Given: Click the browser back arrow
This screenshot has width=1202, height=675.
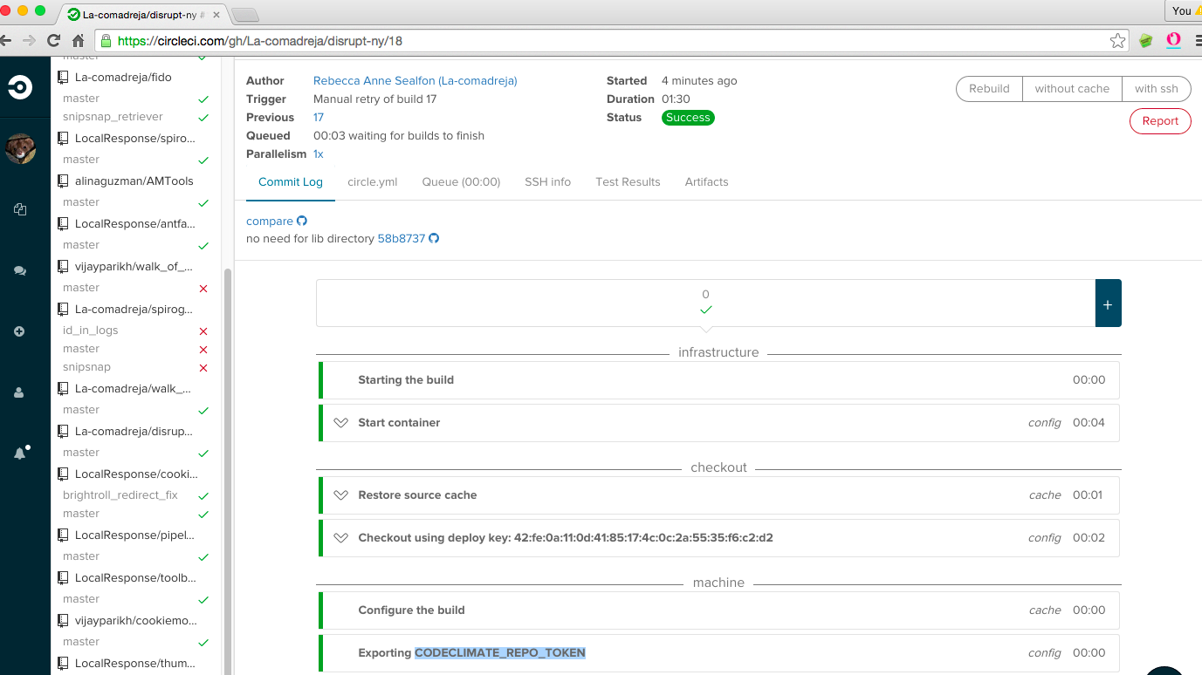Looking at the screenshot, I should tap(7, 40).
